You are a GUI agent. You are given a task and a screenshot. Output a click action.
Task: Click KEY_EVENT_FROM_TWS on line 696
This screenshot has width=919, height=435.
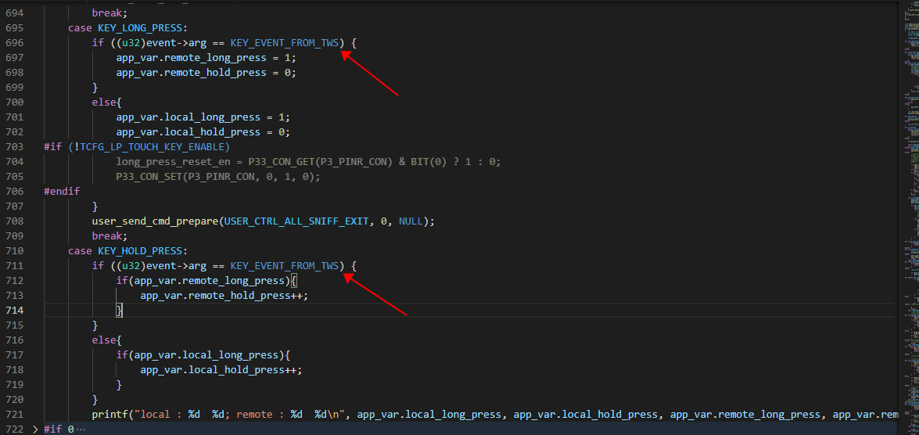(x=284, y=43)
